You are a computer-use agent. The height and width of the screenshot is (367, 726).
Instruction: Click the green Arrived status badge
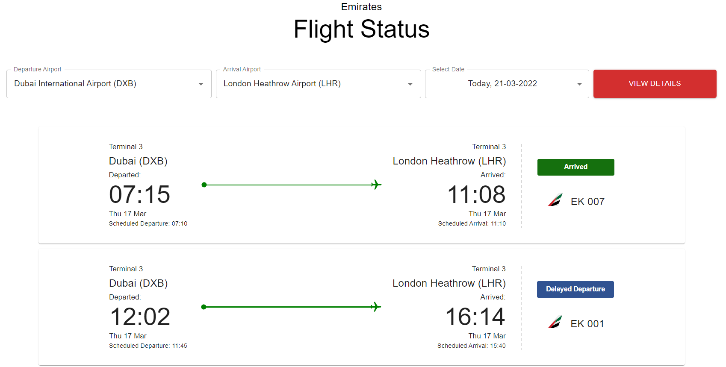click(575, 167)
